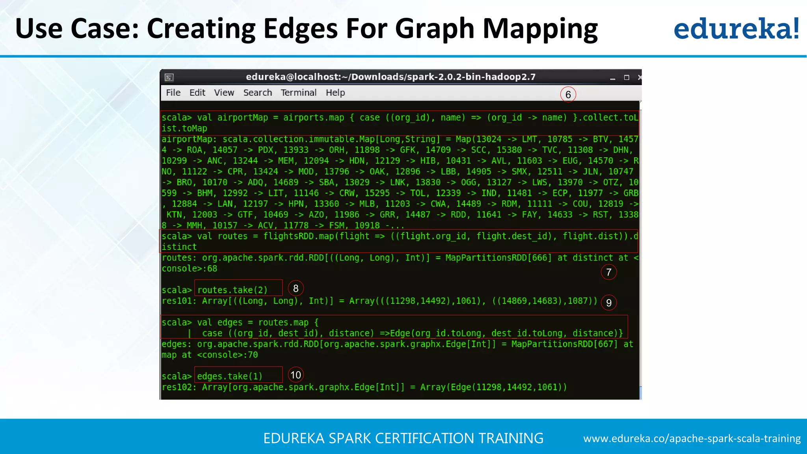The height and width of the screenshot is (454, 807).
Task: Click the 'NO, 11122 -> CPR' line
Action: tap(397, 171)
